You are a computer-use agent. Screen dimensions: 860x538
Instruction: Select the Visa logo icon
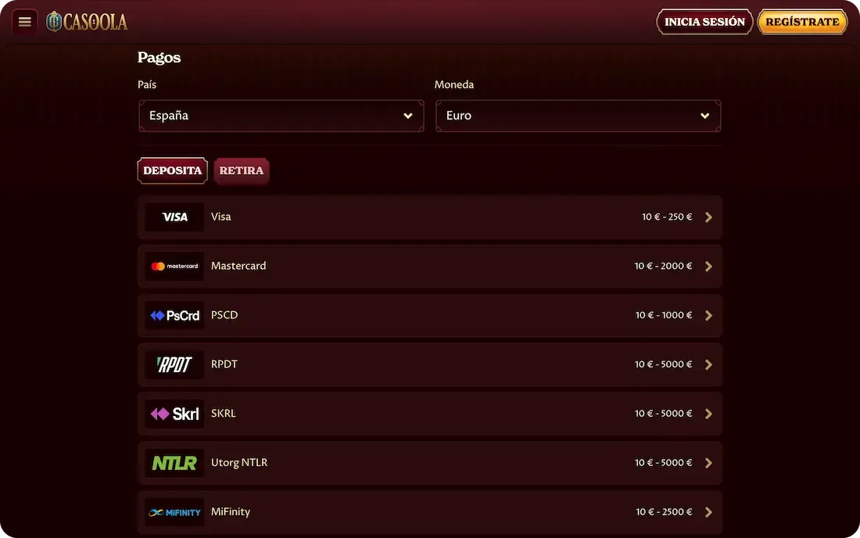coord(174,217)
